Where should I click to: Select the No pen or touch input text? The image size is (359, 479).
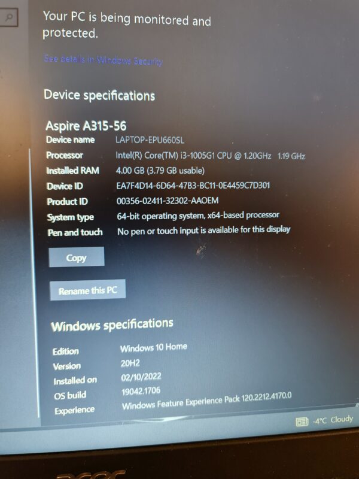[x=203, y=231]
